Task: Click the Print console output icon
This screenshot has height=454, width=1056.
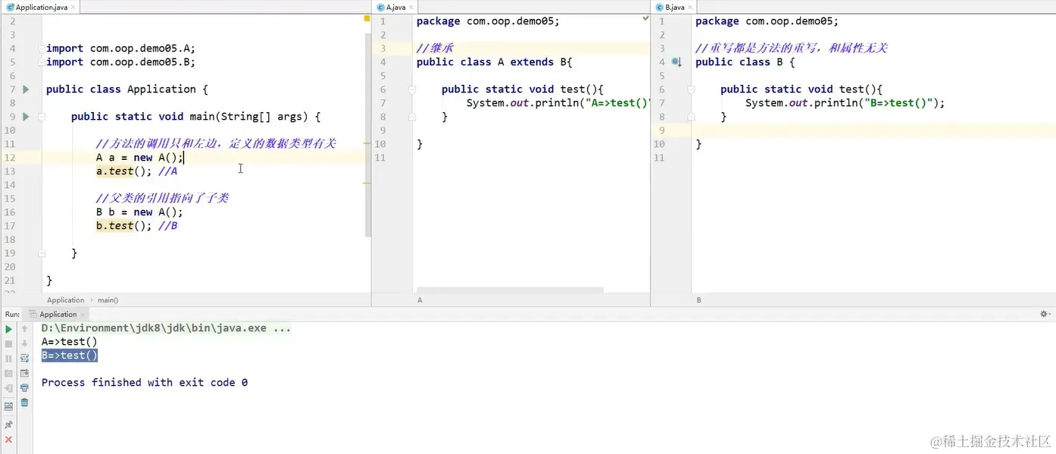Action: [x=24, y=388]
